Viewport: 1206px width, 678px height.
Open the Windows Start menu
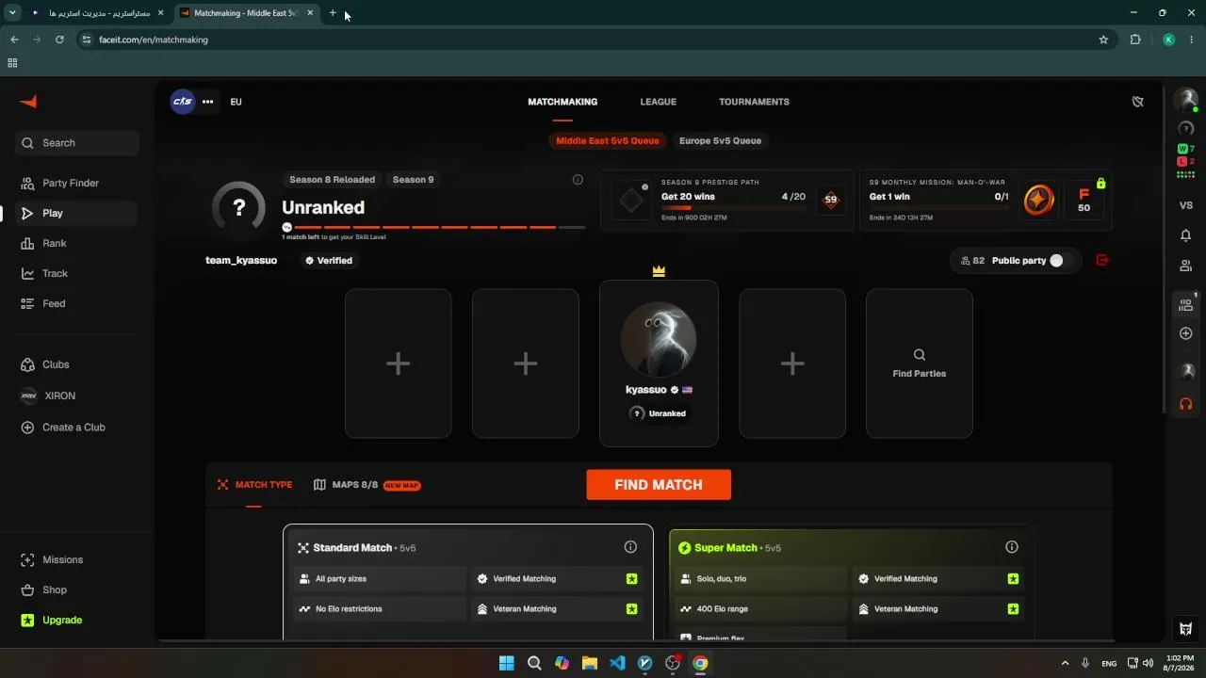(x=506, y=663)
